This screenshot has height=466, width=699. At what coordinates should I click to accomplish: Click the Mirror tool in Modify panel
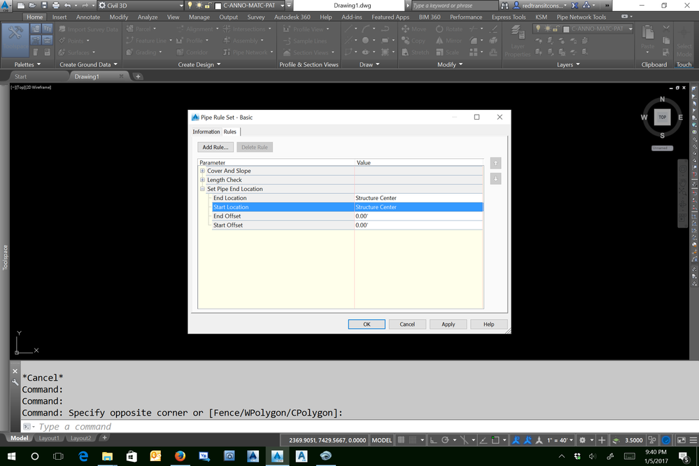[x=449, y=41]
